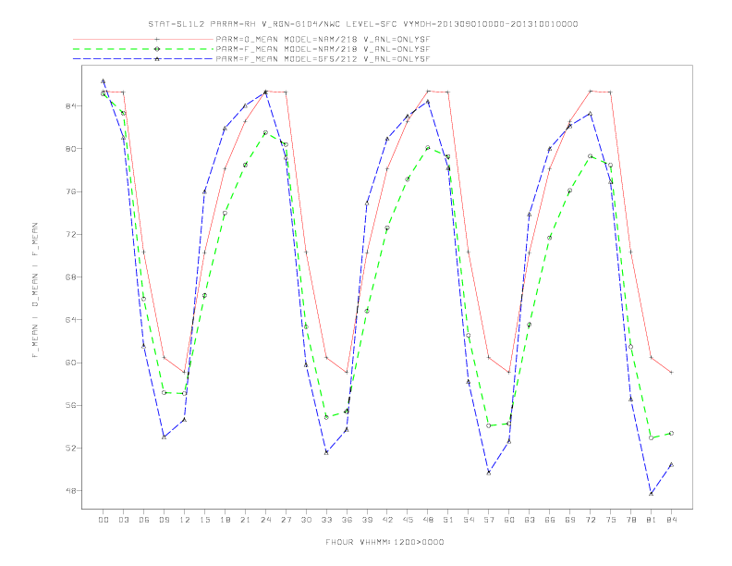Click y-axis tick label 56

tap(70, 405)
